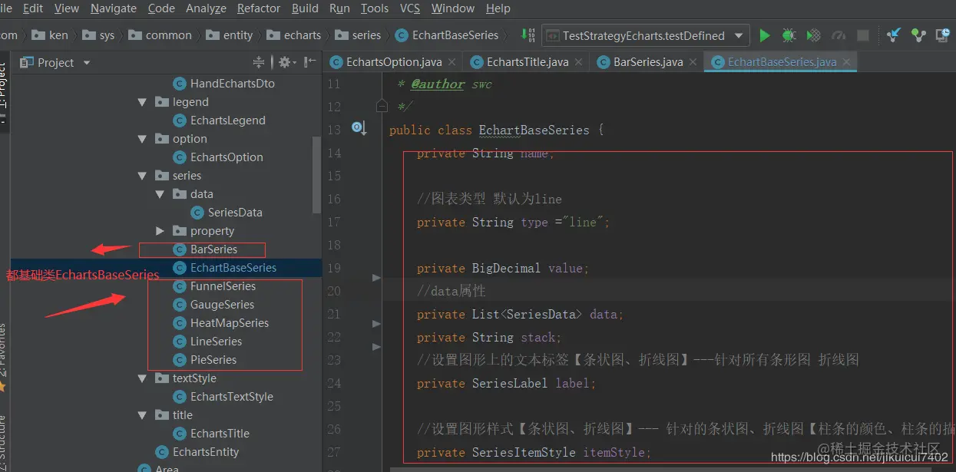Select EchartsTextStyle class in project tree
The image size is (956, 472).
coord(223,397)
